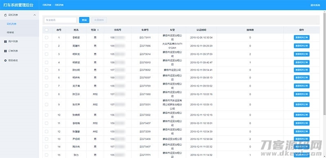326x158 pixels.
Task: Click the timestamp 2018-12-11 09:29:29
Action: pyautogui.click(x=201, y=46)
